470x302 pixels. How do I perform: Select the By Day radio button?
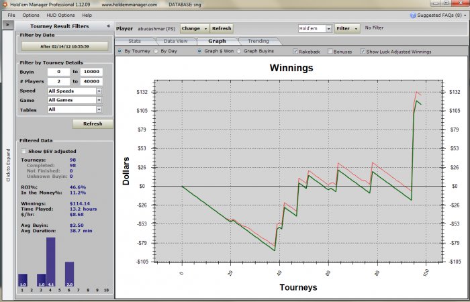click(156, 51)
